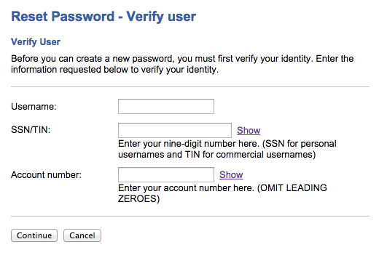Reveal SSN/TIN with its Show link

[x=249, y=130]
